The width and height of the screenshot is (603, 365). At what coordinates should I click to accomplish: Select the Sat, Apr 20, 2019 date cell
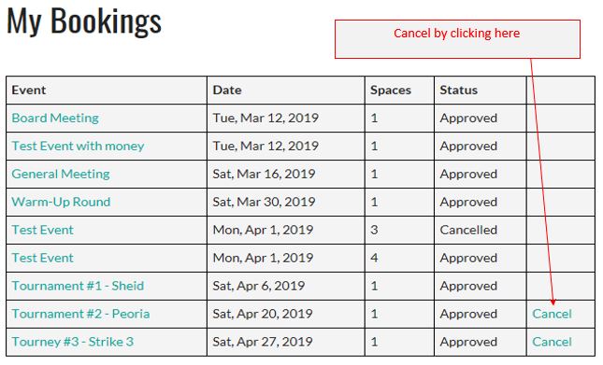click(x=263, y=314)
